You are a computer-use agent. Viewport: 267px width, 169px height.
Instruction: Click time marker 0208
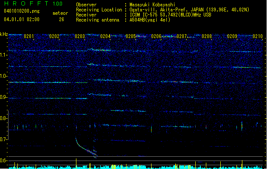(x=207, y=36)
